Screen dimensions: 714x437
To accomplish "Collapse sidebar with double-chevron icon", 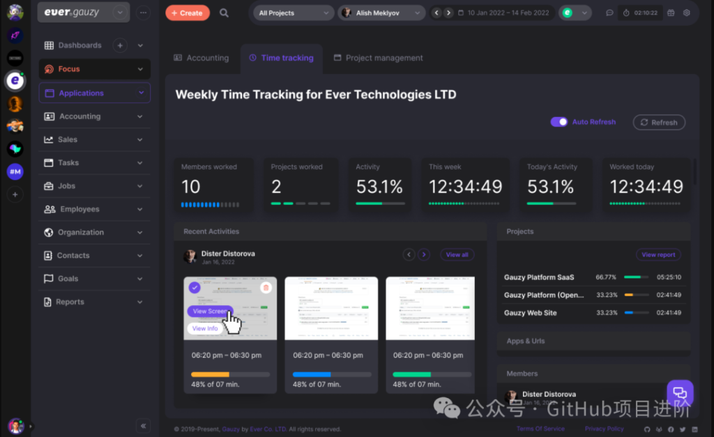I will click(144, 426).
